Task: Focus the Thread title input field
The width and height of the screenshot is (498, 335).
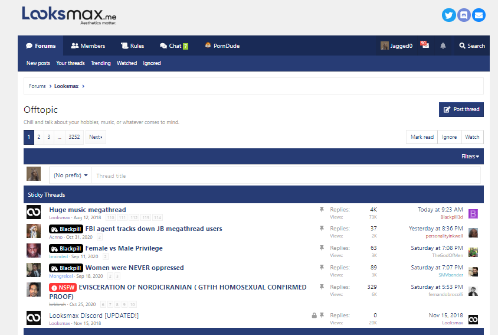Action: coord(286,175)
